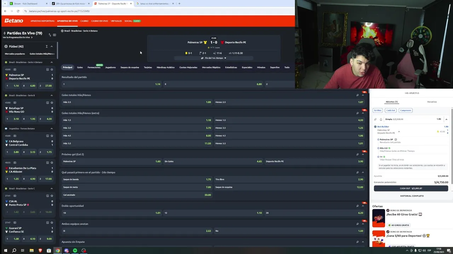
Task: Collapse Goles totales Más/Menos (extra) market
Action: (363, 113)
